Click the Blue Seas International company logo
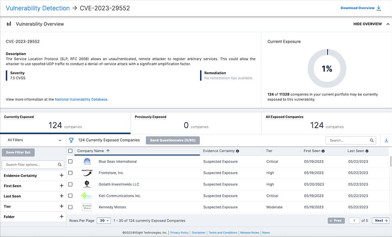This screenshot has height=237, width=392. coord(87,161)
